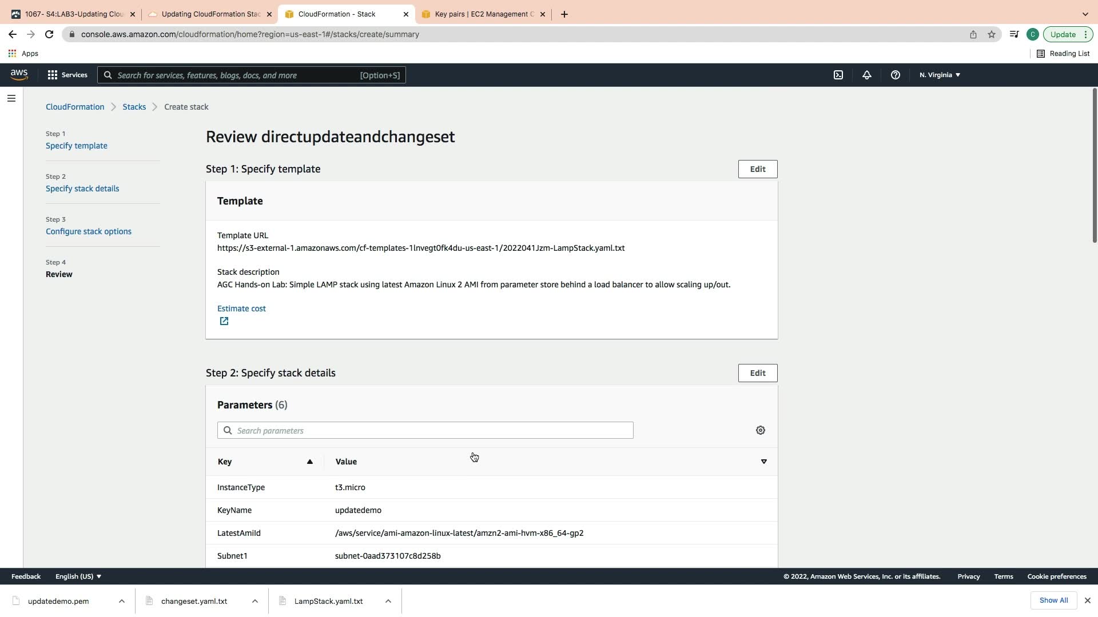Expand options for changeset.yaml.txt download
Screen dimensions: 1098x617
[255, 601]
